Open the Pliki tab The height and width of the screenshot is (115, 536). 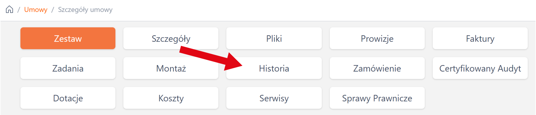click(274, 38)
